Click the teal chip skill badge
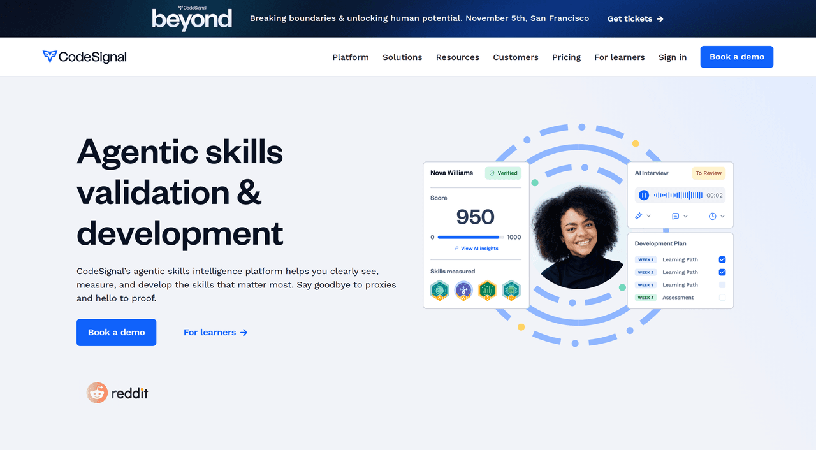 click(x=511, y=291)
